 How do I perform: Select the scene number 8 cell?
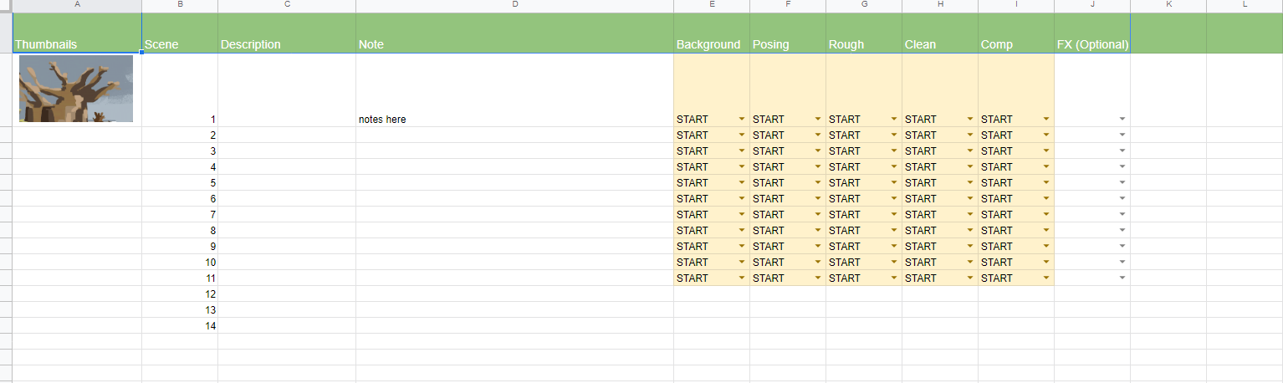(x=180, y=231)
